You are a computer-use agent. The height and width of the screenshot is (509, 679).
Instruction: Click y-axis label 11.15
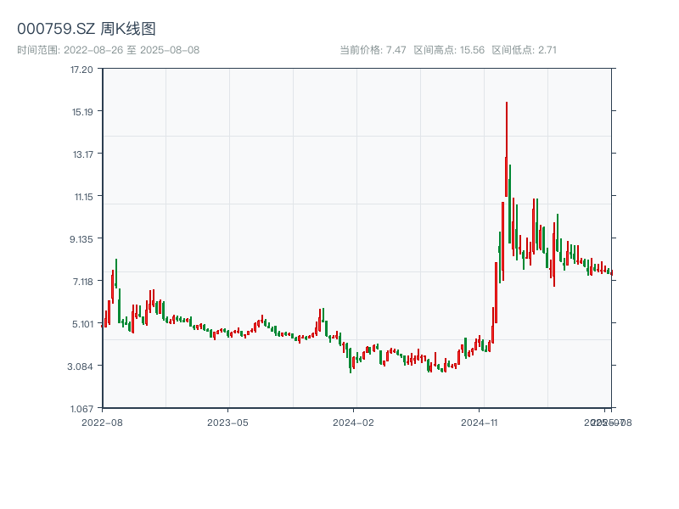pyautogui.click(x=83, y=197)
